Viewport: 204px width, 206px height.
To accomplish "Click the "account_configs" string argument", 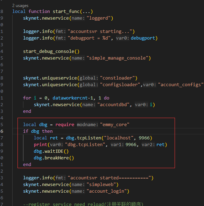I will tap(181, 85).
